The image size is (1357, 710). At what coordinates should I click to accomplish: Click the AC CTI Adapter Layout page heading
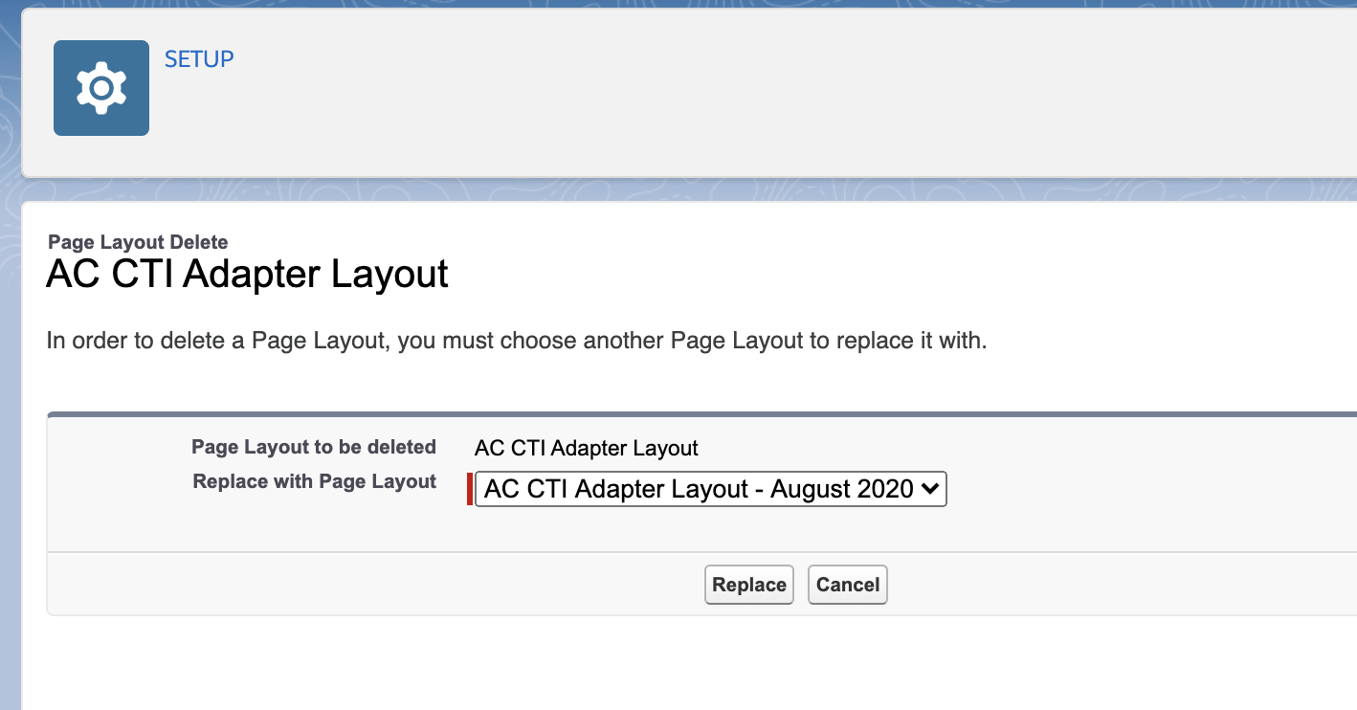click(x=248, y=275)
